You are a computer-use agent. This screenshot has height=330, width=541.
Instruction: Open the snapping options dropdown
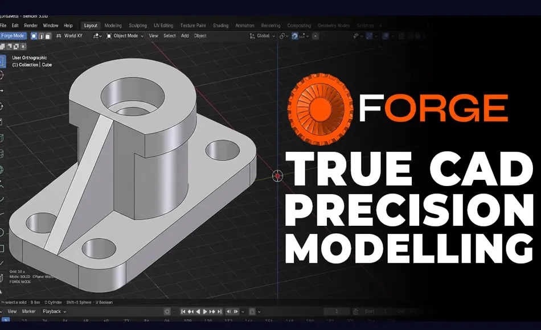(305, 36)
